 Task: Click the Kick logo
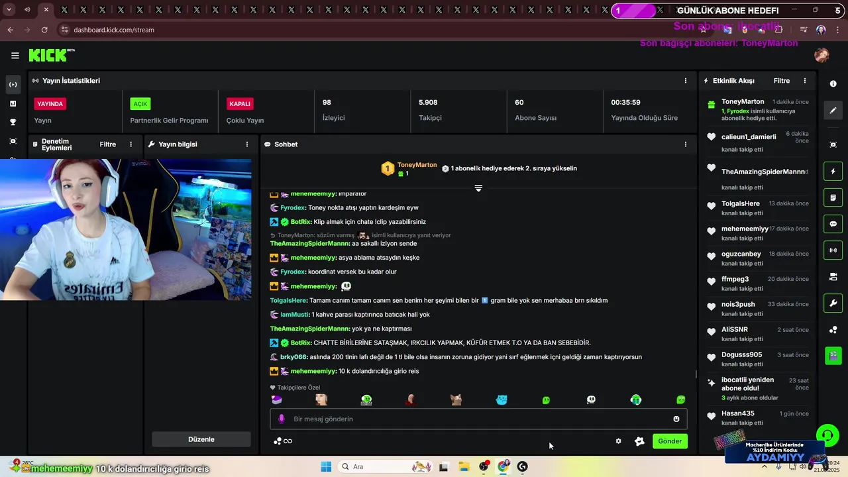coord(52,56)
